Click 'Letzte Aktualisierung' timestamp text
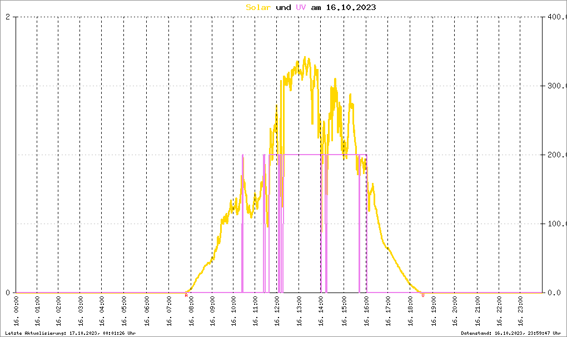The height and width of the screenshot is (337, 567). coord(71,333)
